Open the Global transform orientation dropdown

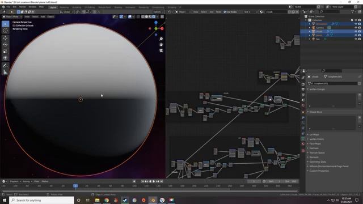point(67,12)
